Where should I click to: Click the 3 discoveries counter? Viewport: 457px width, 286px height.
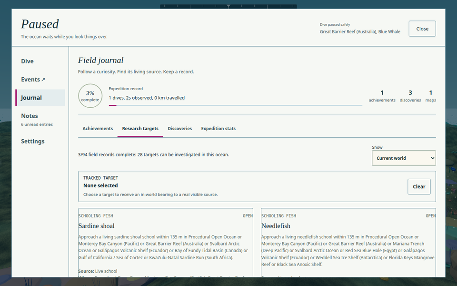click(410, 96)
